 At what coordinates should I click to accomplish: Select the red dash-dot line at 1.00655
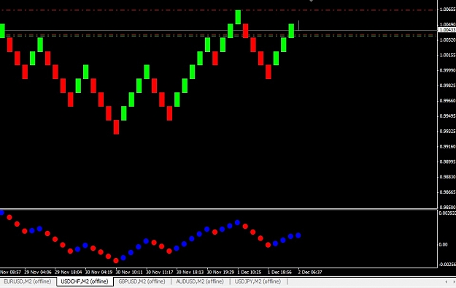point(219,10)
